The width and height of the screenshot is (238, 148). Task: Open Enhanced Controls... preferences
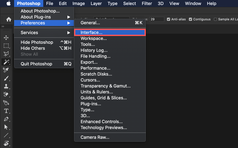tap(110, 122)
